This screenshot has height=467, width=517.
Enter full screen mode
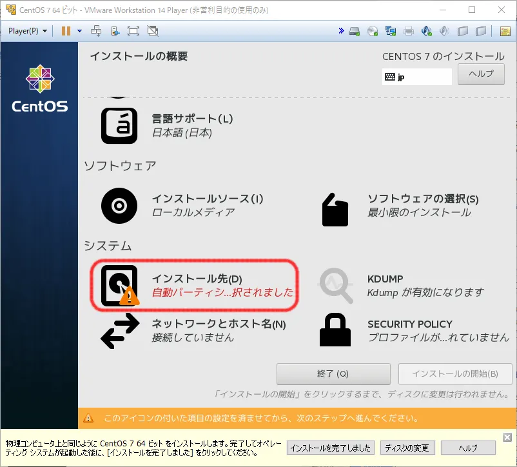pyautogui.click(x=133, y=31)
